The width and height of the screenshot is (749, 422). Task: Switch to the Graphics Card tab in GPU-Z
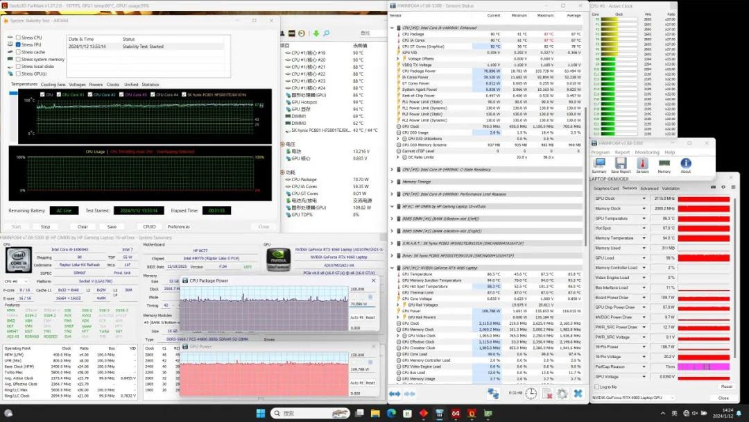click(605, 188)
